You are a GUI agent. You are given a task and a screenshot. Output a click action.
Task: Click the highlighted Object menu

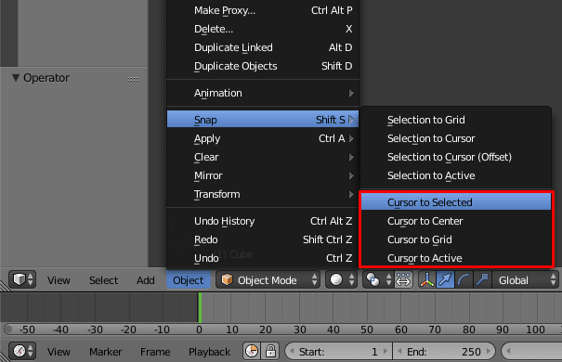189,280
